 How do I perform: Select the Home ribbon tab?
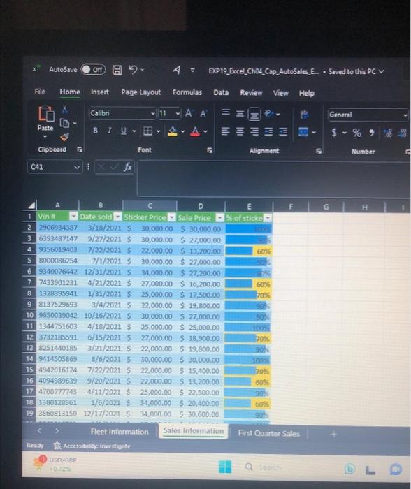point(70,92)
